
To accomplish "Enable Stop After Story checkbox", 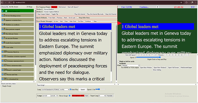I will coord(78,18).
